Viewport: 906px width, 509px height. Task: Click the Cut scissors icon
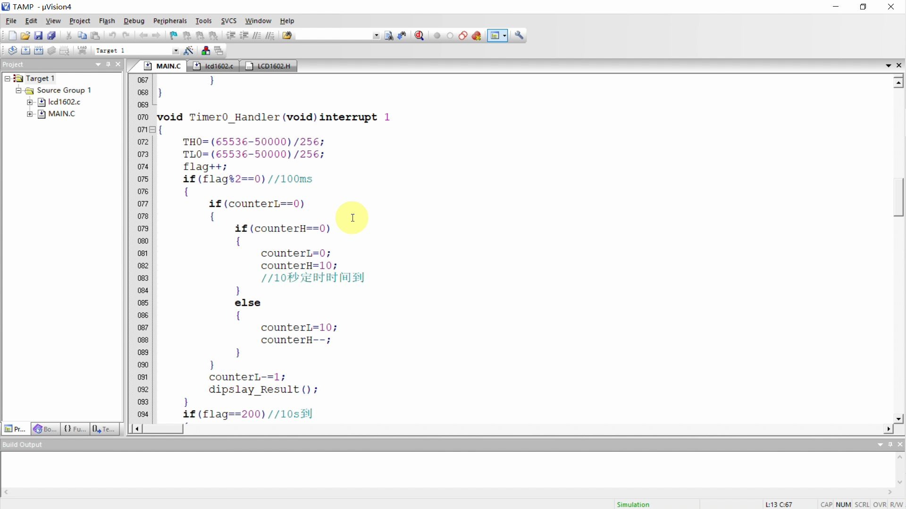(69, 36)
